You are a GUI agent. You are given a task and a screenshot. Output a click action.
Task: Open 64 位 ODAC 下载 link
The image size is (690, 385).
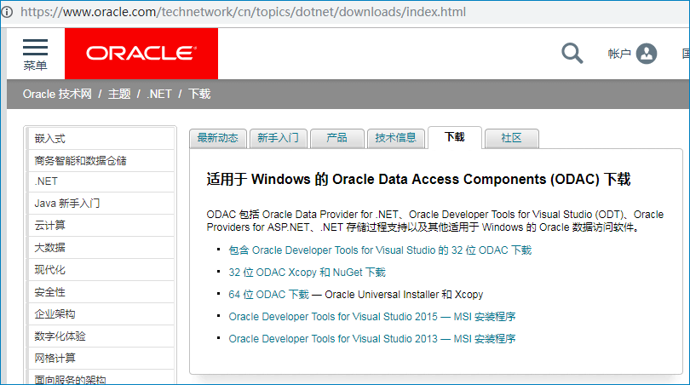tap(268, 295)
